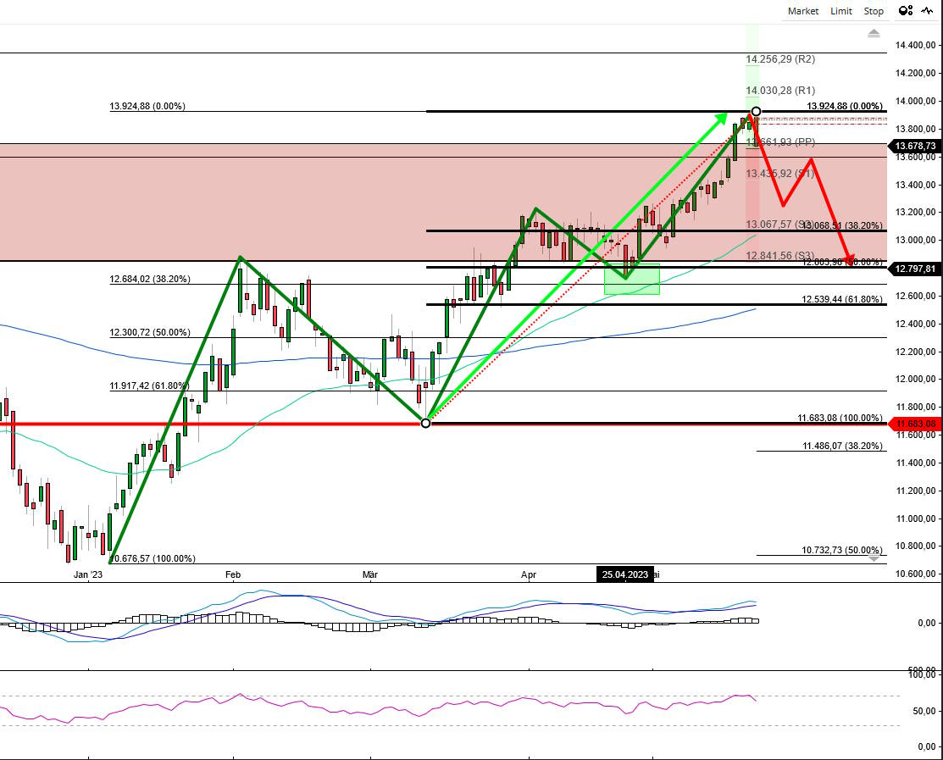Click the 12.797,81 price marker on axis
943x760 pixels.
(x=918, y=269)
